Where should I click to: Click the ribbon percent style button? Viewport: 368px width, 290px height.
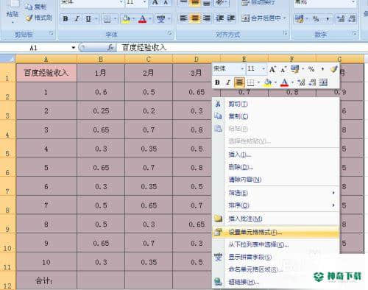coord(316,18)
